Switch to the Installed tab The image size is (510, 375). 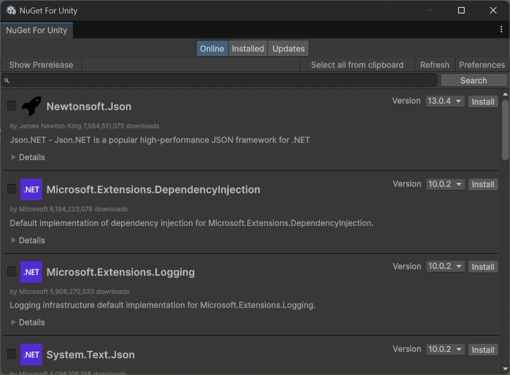click(248, 49)
